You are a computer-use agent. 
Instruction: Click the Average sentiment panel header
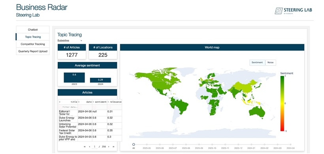(87, 65)
